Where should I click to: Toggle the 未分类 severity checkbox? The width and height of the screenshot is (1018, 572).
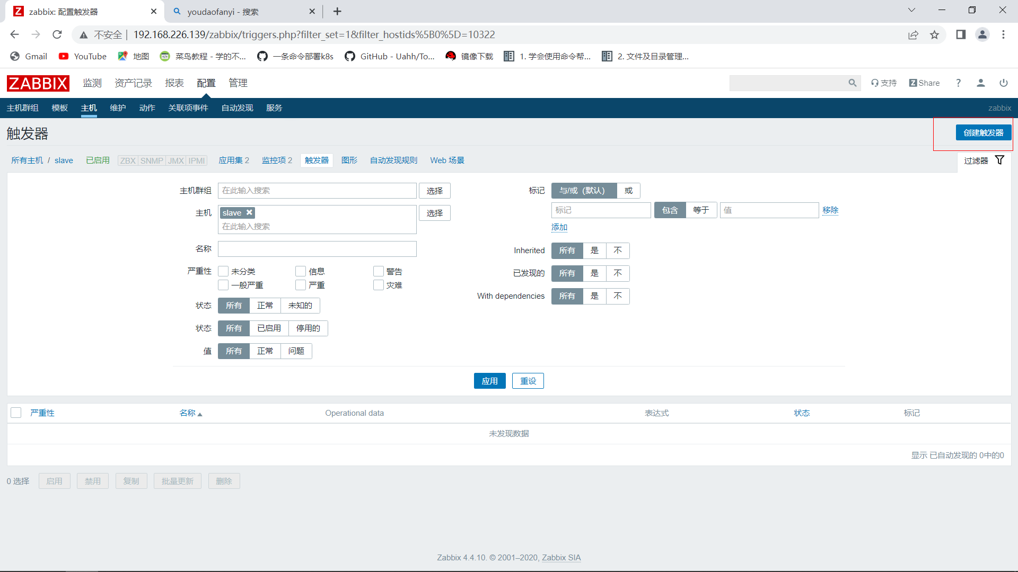tap(222, 271)
